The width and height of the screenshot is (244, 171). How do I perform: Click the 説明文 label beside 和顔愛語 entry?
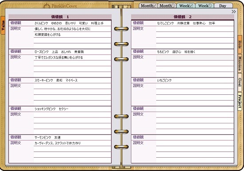tap(16, 29)
